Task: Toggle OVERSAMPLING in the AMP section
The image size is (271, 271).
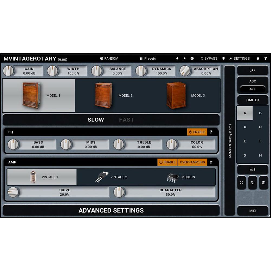Action: pyautogui.click(x=192, y=162)
